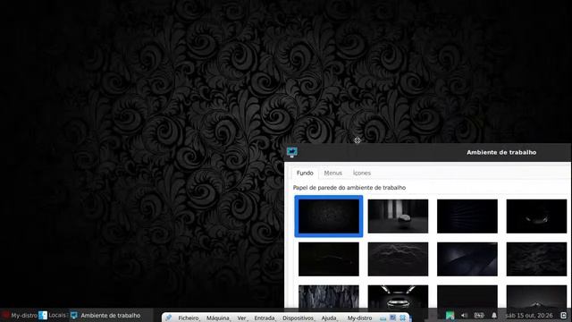Open the Máquina menu
The image size is (572, 322).
[218, 318]
